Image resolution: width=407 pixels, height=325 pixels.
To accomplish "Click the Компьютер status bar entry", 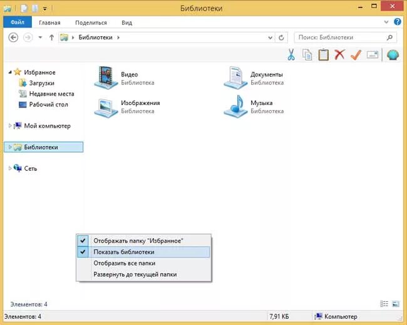I will pyautogui.click(x=336, y=316).
